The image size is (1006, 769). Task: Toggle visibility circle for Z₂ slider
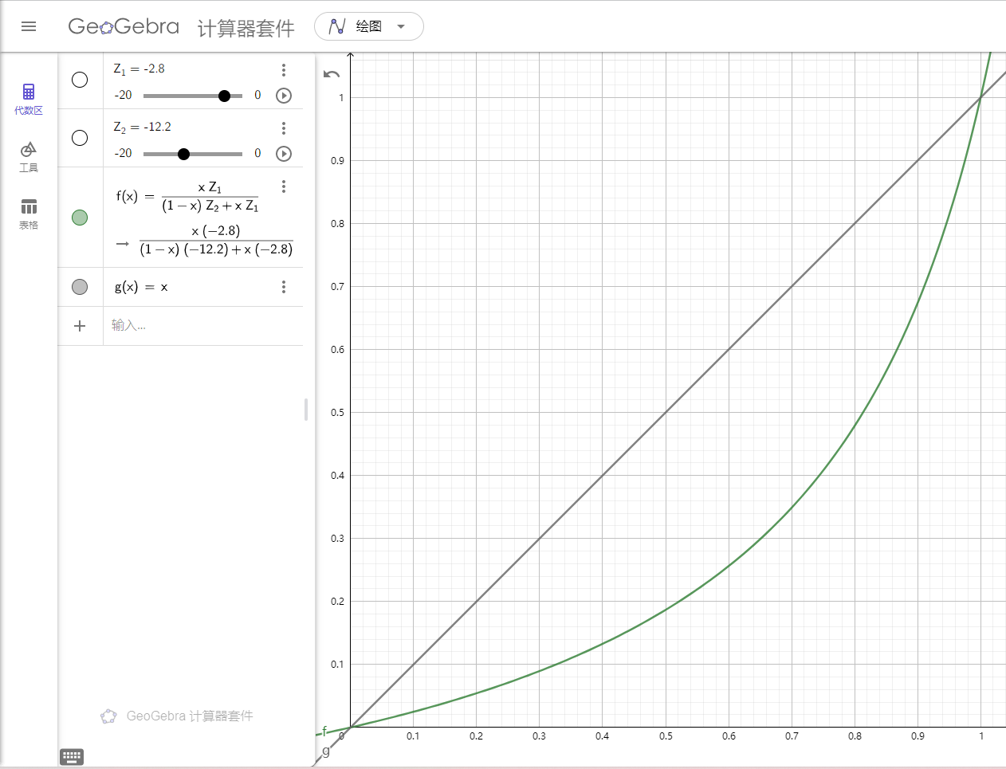click(80, 138)
